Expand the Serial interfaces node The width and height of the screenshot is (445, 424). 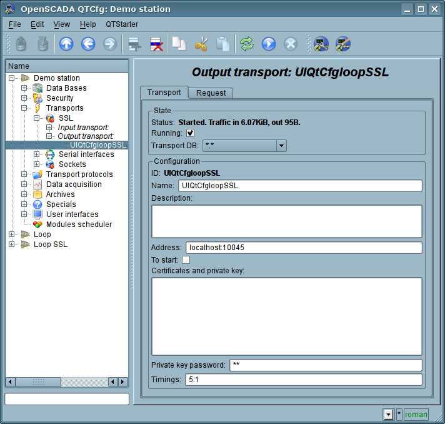[x=37, y=154]
